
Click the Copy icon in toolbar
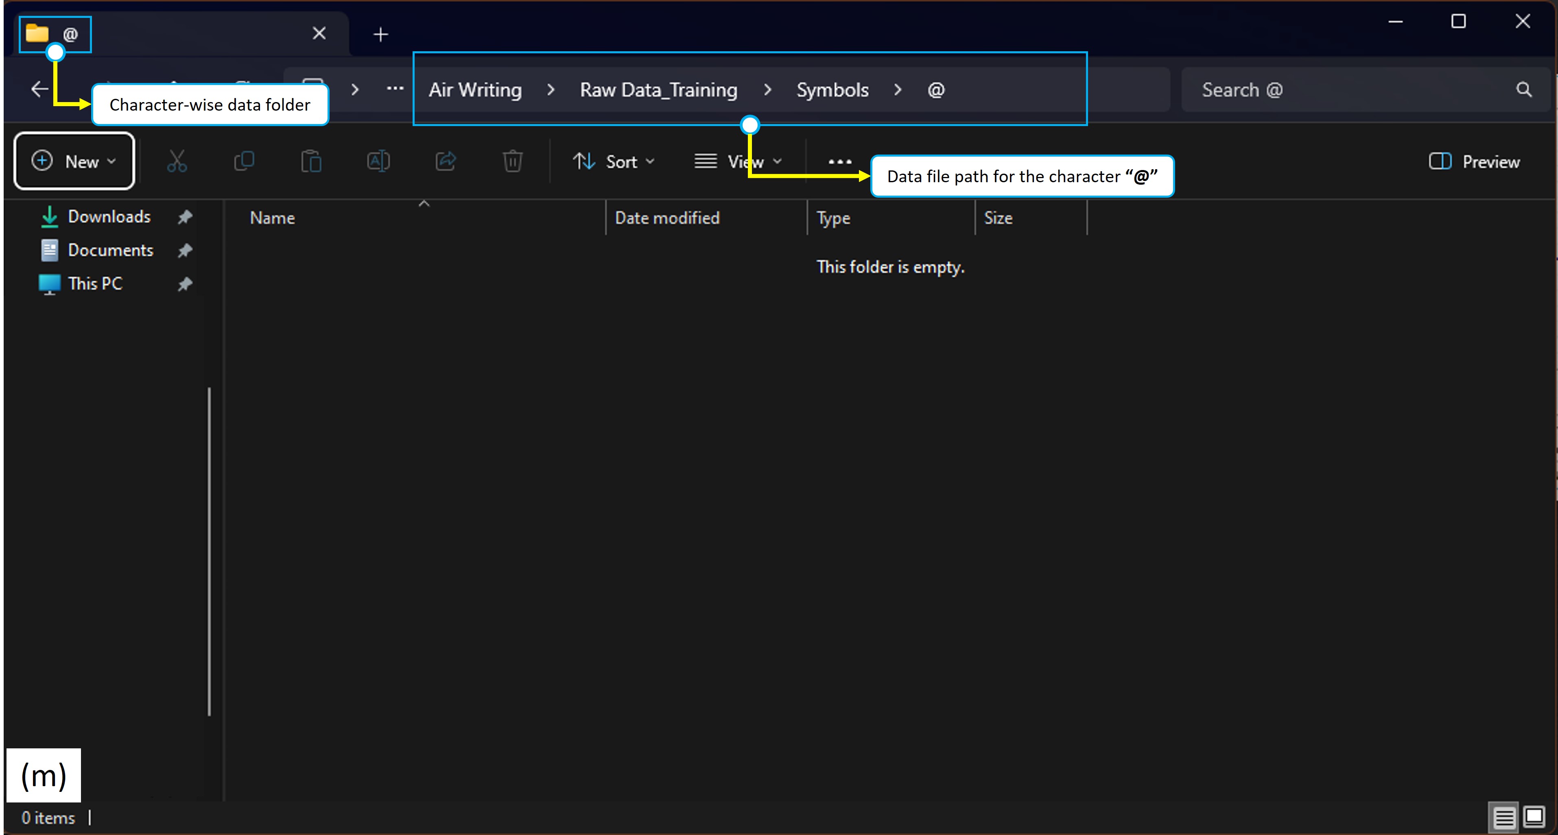pos(244,161)
